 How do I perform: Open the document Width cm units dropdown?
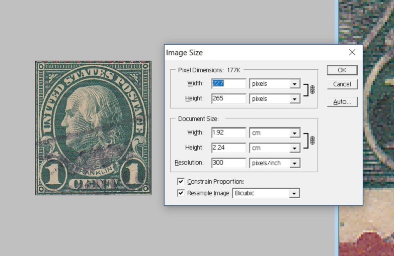click(x=275, y=133)
